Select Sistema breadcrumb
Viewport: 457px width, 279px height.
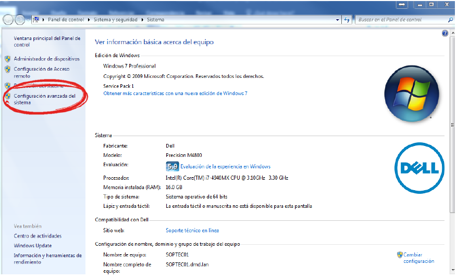click(155, 19)
